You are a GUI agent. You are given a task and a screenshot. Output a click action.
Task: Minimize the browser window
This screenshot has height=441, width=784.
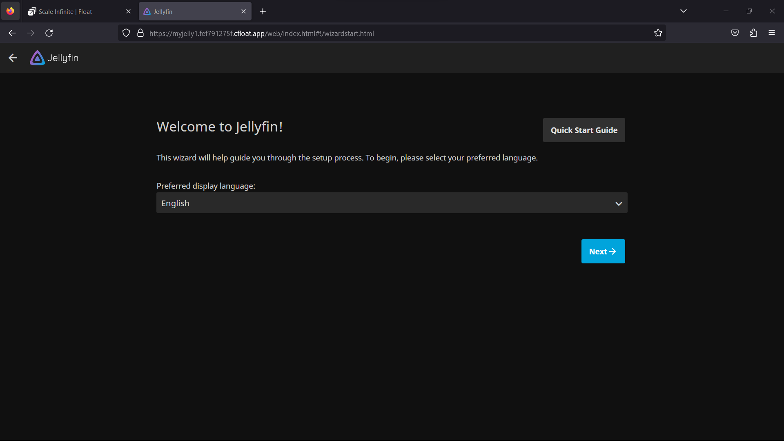726,11
